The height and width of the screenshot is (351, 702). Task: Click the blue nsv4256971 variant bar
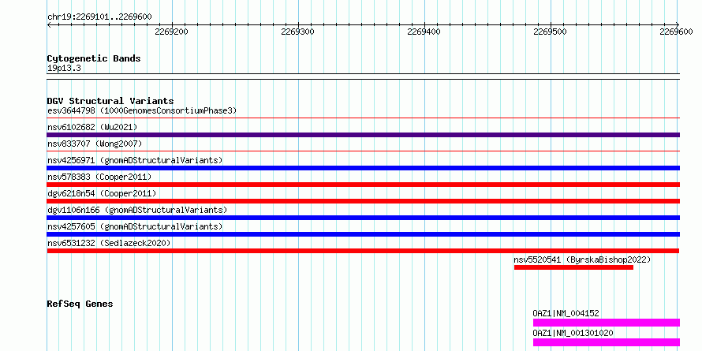pos(364,168)
